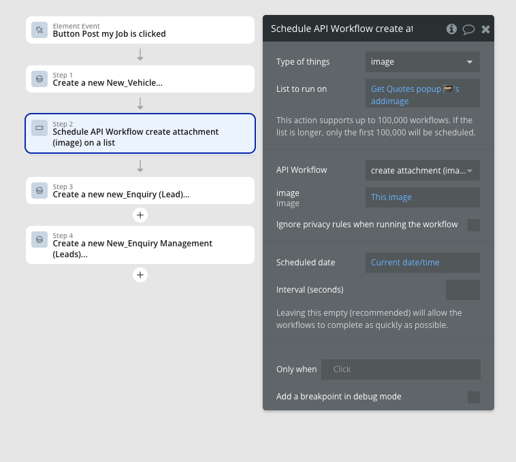Add a step after Step 3
This screenshot has height=462, width=516.
(140, 215)
